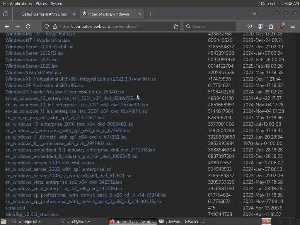The width and height of the screenshot is (300, 225).
Task: Download en_windows_server_2003_sp2_x64_cd.iso
Action: 50,163
